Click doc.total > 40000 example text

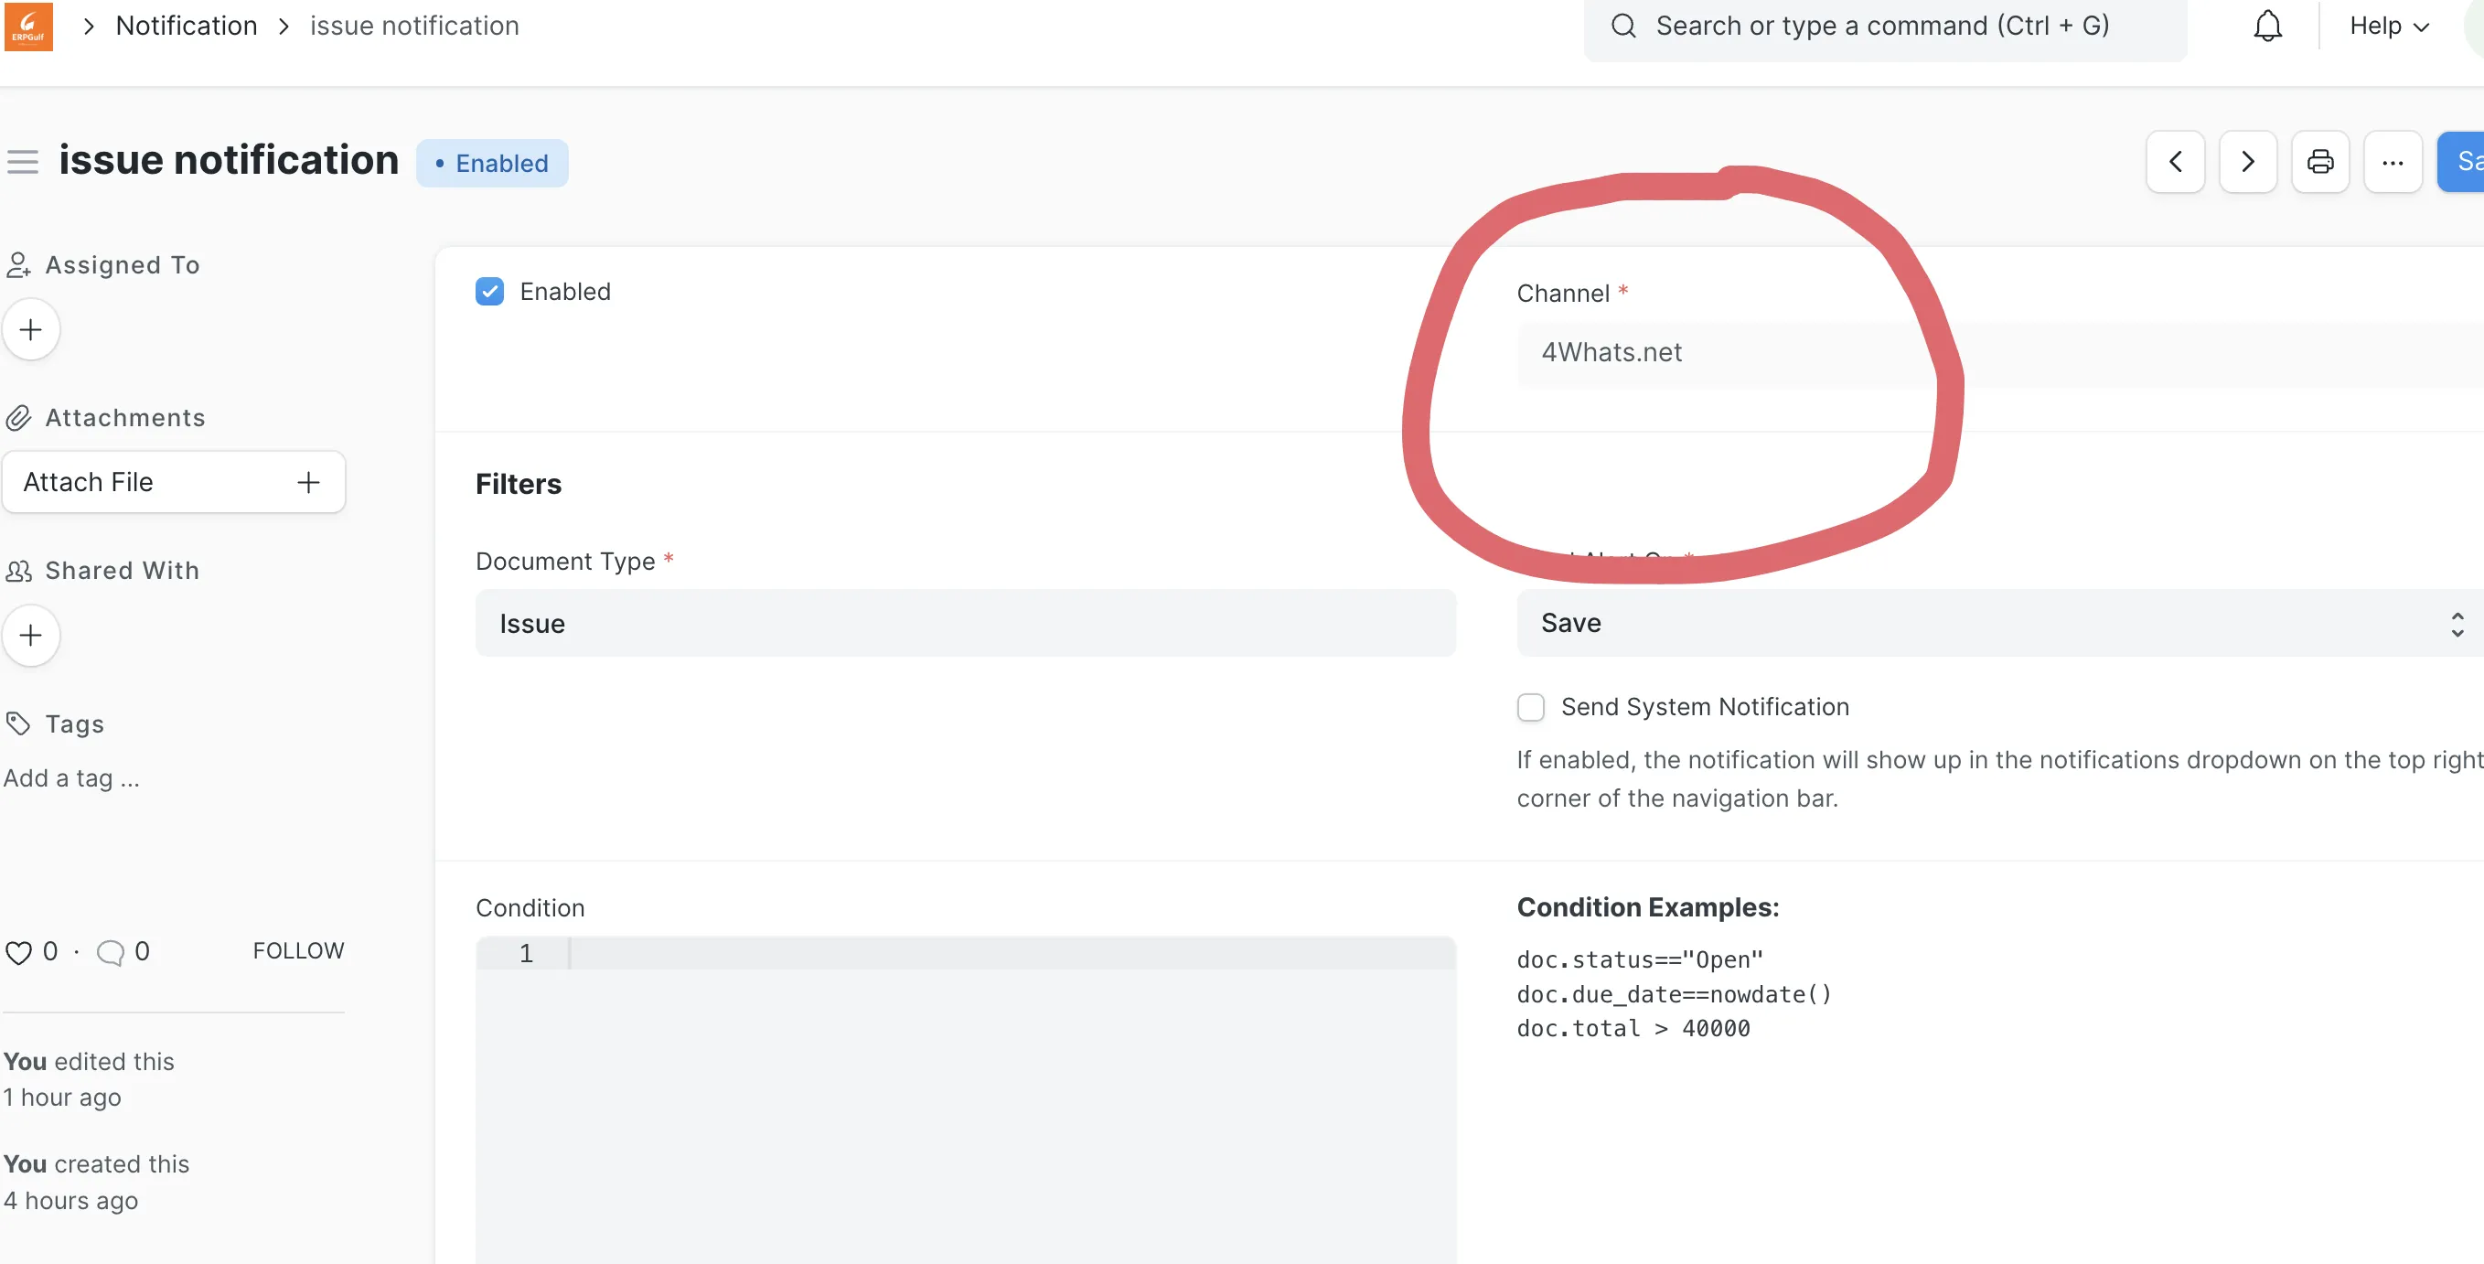tap(1633, 1029)
